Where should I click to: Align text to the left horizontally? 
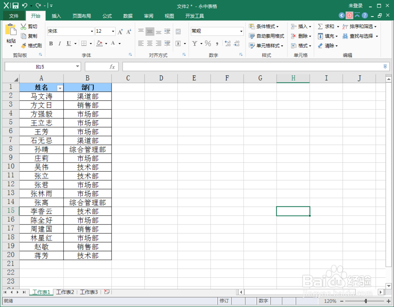[141, 43]
